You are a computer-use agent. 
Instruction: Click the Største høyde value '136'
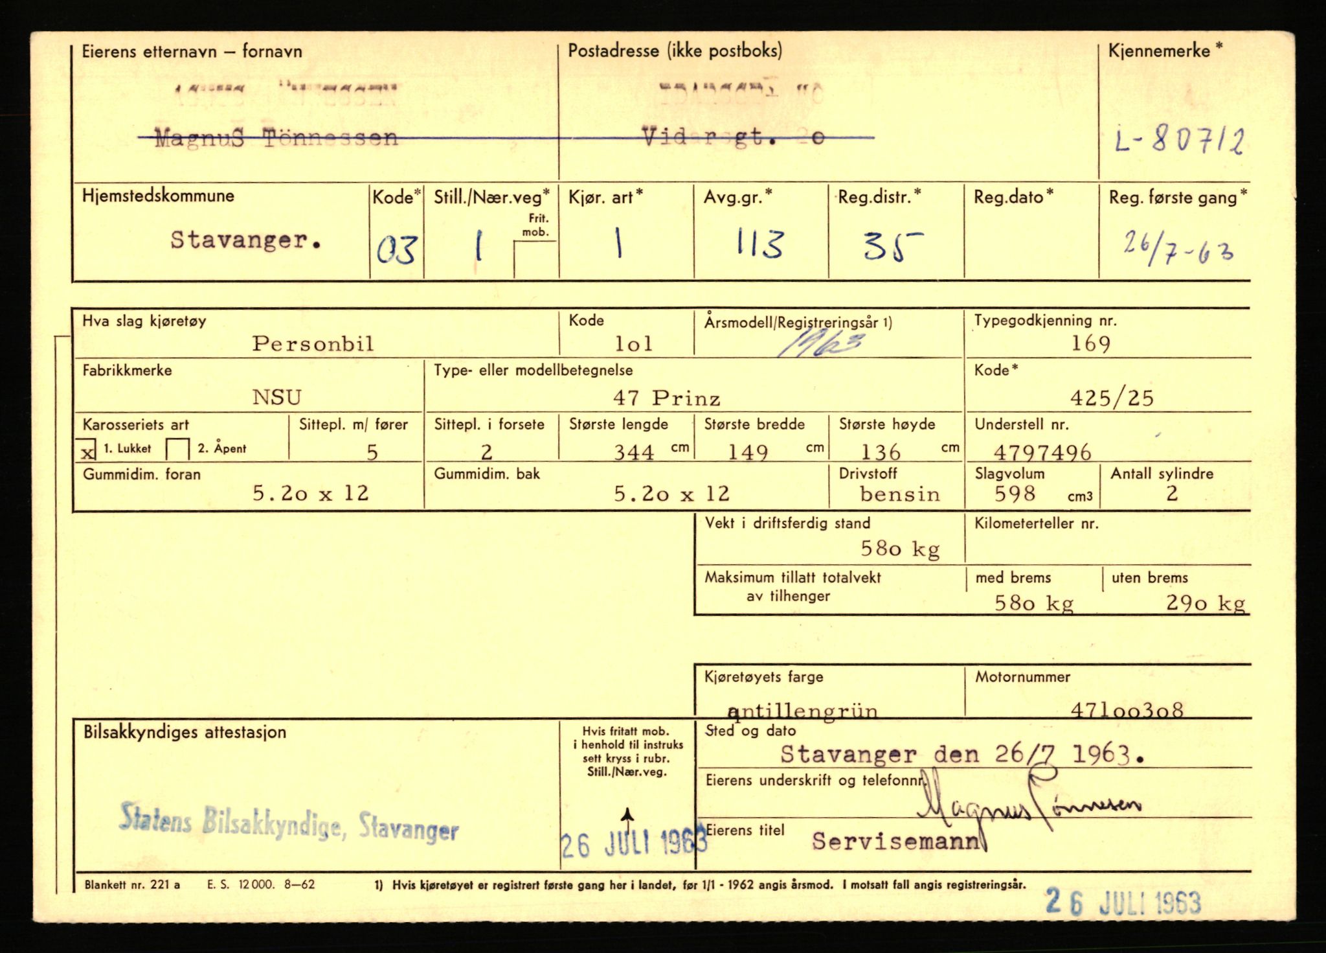(x=881, y=452)
